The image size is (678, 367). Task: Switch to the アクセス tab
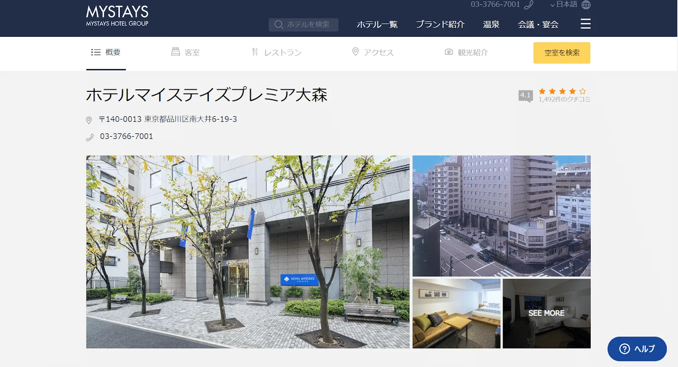click(x=373, y=52)
